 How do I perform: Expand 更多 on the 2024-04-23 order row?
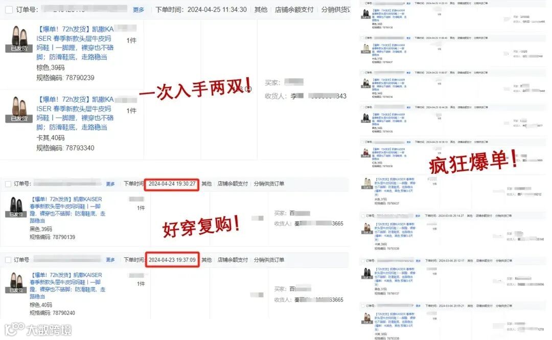click(x=110, y=260)
